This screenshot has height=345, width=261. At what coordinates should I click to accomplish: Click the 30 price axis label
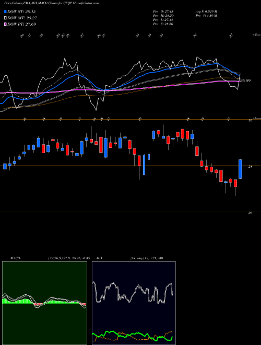250,121
